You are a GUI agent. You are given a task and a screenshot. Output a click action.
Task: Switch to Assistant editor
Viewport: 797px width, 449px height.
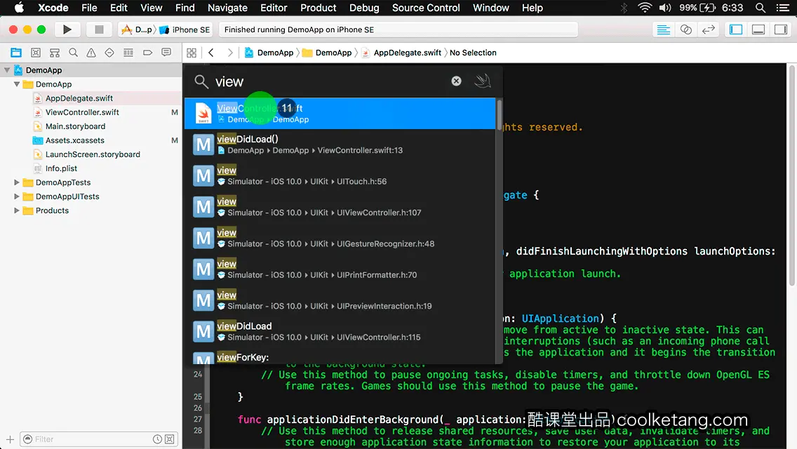pyautogui.click(x=685, y=29)
